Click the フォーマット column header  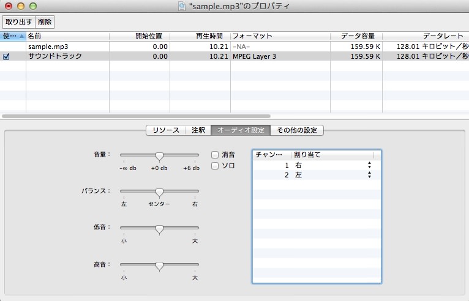[x=280, y=36]
